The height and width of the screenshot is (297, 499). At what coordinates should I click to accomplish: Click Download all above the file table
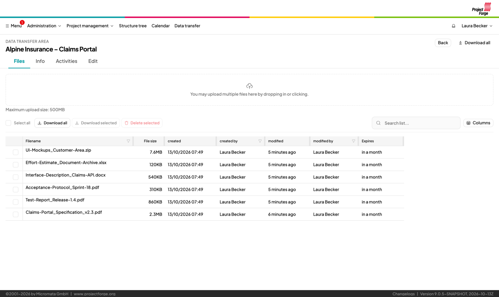click(52, 123)
